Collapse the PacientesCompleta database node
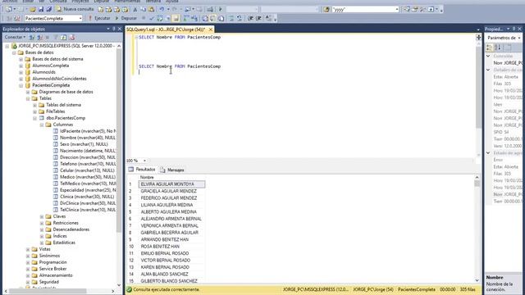Image resolution: width=525 pixels, height=295 pixels. coord(21,85)
